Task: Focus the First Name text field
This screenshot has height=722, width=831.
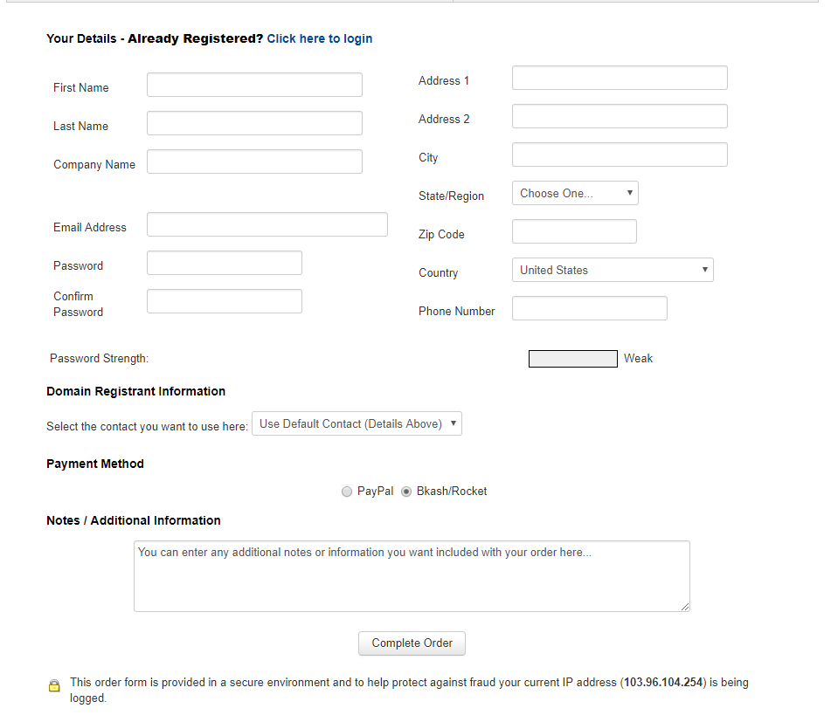Action: [254, 85]
